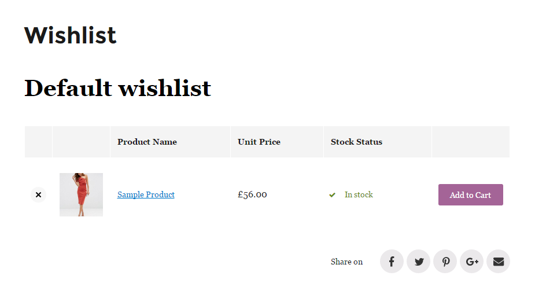This screenshot has width=535, height=305.
Task: Add Sample Product to cart
Action: coord(471,194)
